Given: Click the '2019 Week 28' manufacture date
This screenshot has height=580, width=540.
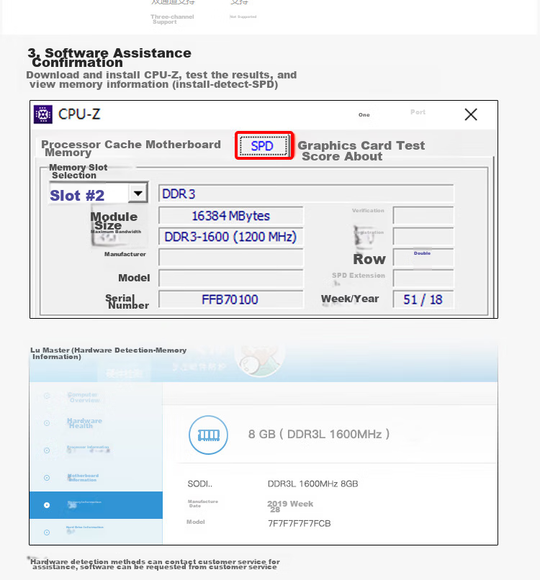Looking at the screenshot, I should tap(290, 507).
